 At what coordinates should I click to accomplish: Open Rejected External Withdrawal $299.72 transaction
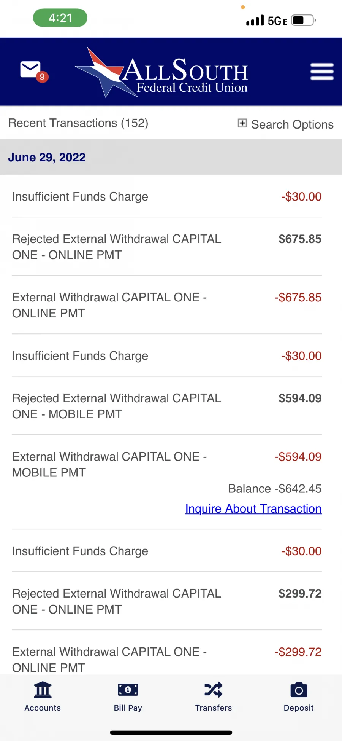[x=167, y=601]
